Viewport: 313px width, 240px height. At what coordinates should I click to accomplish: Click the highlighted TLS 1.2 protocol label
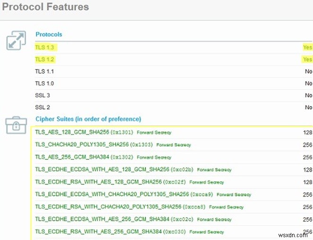[x=44, y=59]
